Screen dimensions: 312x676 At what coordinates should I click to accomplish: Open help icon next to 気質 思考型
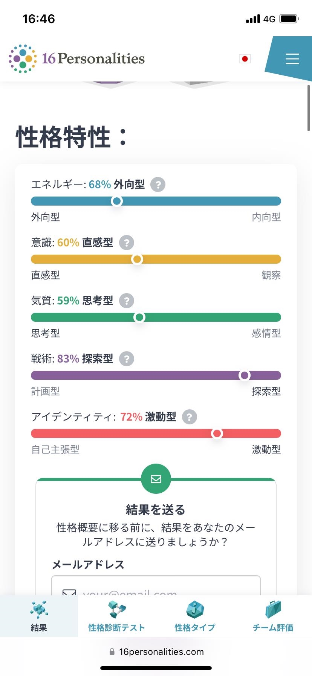127,301
